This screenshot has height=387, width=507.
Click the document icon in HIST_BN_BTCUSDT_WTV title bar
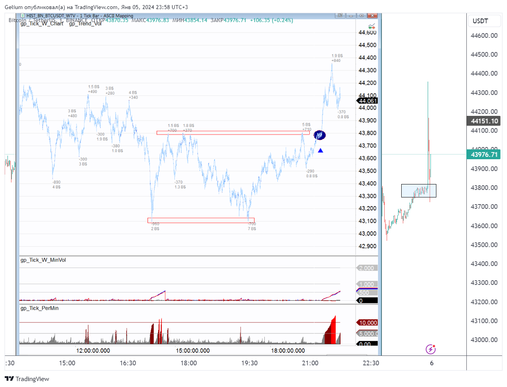tap(23, 16)
